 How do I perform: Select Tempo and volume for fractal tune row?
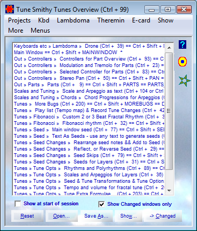tap(89, 188)
